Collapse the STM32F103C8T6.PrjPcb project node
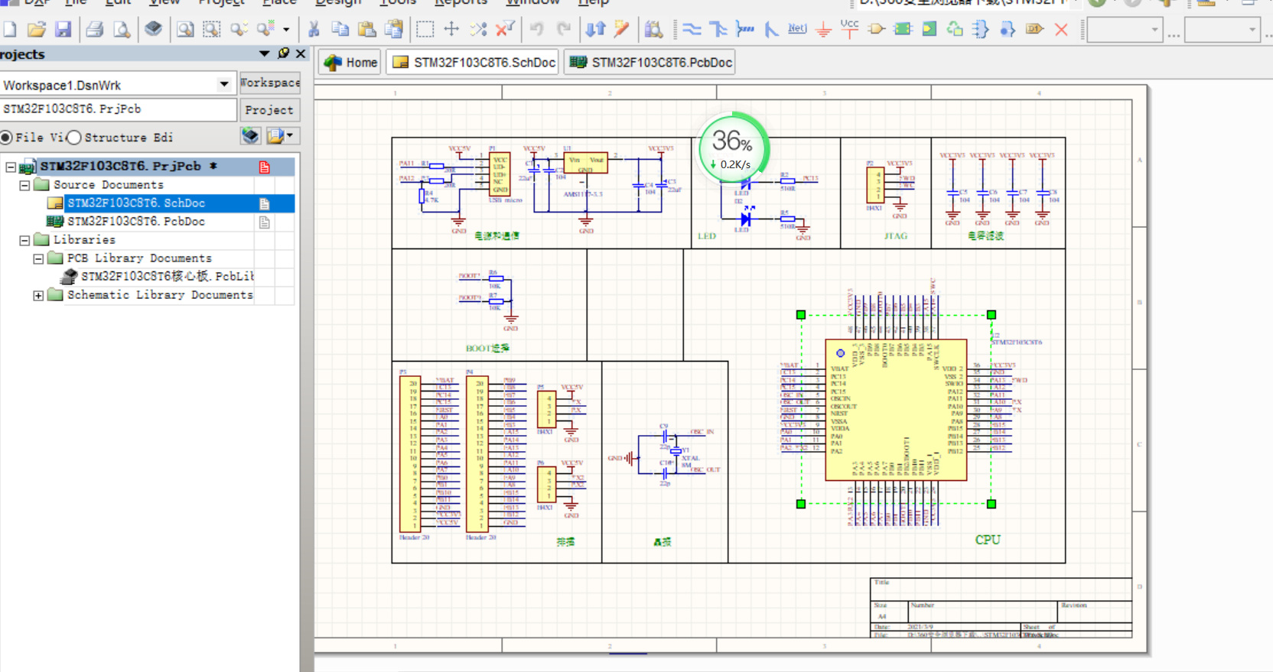Image resolution: width=1273 pixels, height=672 pixels. [11, 166]
